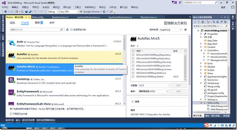Click the 登录 sign-in link
The height and width of the screenshot is (130, 237).
click(223, 7)
